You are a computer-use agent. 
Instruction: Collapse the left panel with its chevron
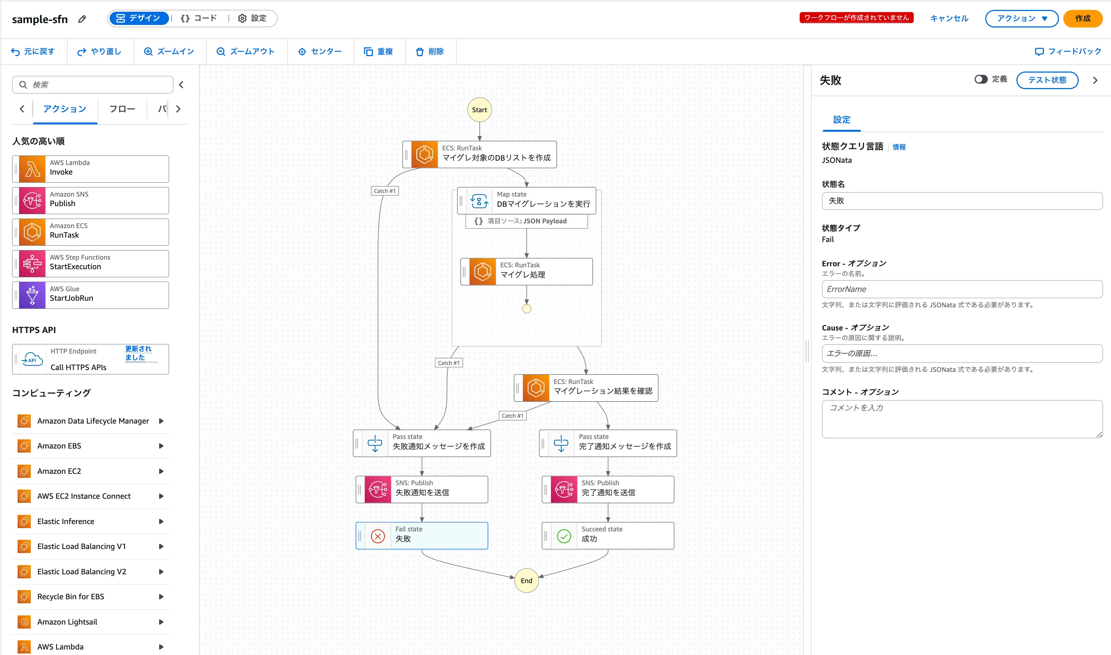(181, 85)
